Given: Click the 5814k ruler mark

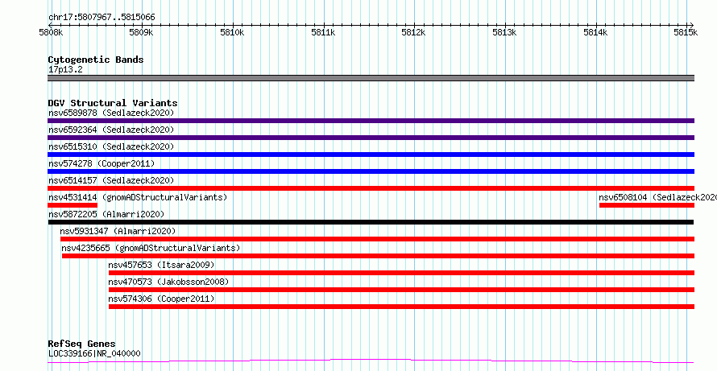Looking at the screenshot, I should click(596, 32).
